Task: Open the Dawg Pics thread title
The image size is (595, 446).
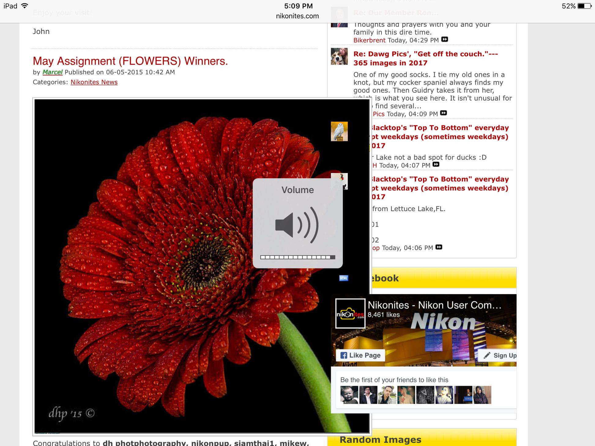Action: click(425, 58)
